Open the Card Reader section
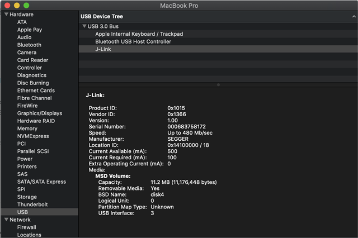The height and width of the screenshot is (238, 358). tap(32, 60)
